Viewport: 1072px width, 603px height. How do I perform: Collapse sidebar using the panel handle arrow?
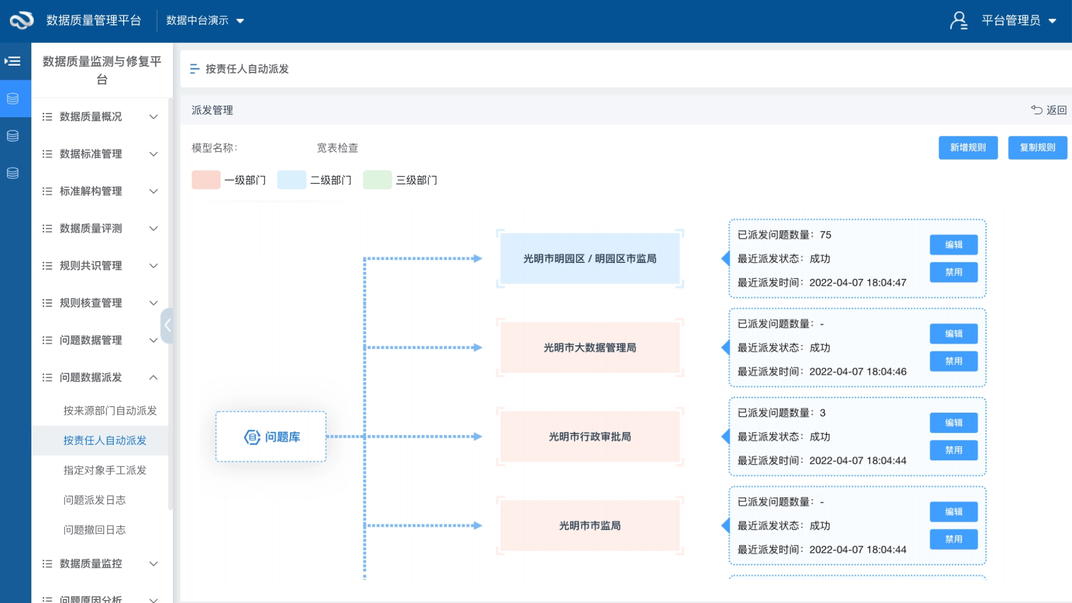(x=167, y=326)
